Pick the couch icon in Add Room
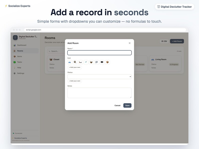 tap(70, 62)
